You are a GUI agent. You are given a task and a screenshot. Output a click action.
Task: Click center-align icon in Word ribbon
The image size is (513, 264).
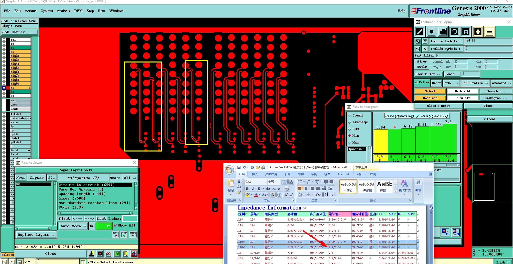(x=306, y=188)
